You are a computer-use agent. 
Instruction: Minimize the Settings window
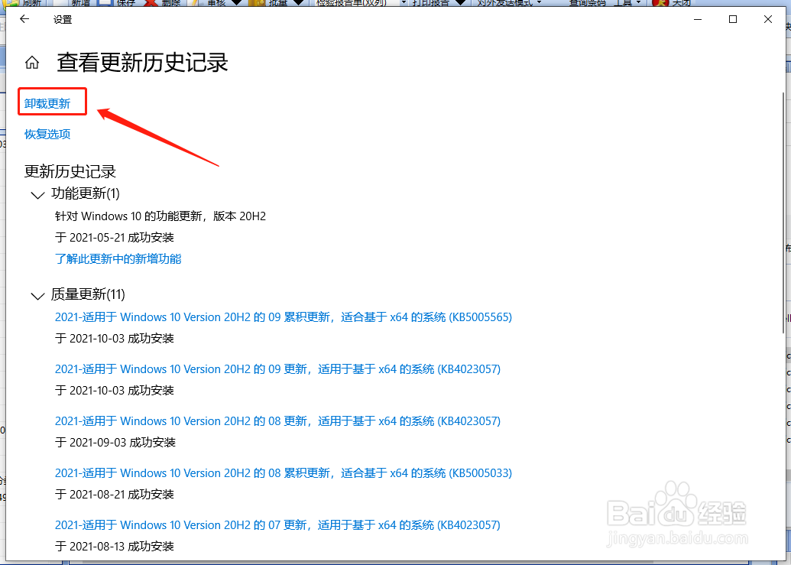(x=699, y=19)
